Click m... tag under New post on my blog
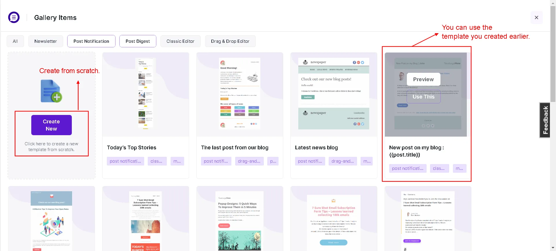The image size is (556, 251). click(460, 168)
